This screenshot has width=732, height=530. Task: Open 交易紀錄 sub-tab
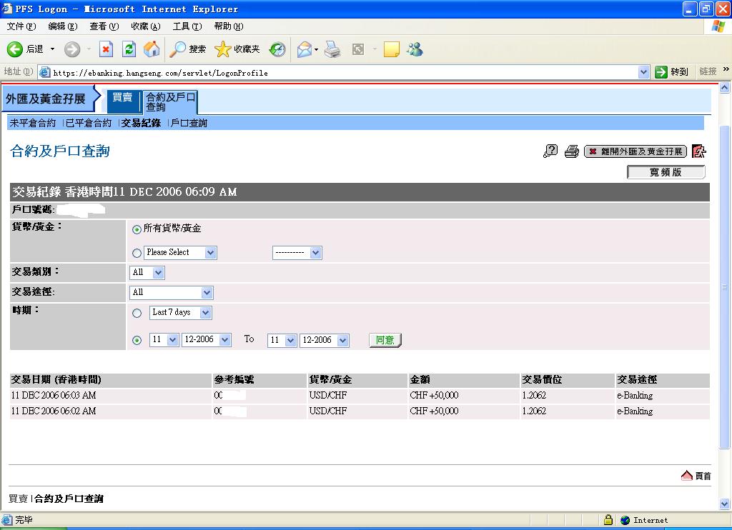point(141,123)
